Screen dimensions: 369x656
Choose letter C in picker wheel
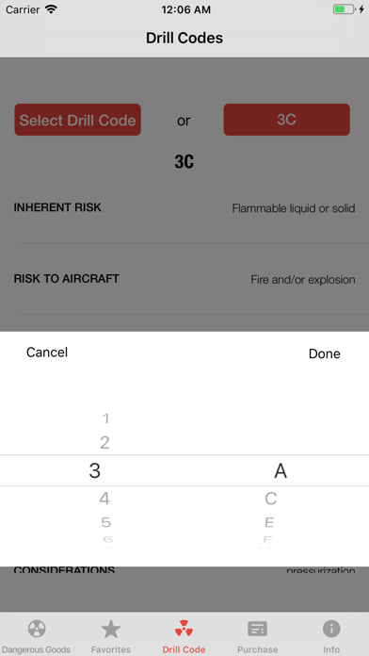coord(271,499)
